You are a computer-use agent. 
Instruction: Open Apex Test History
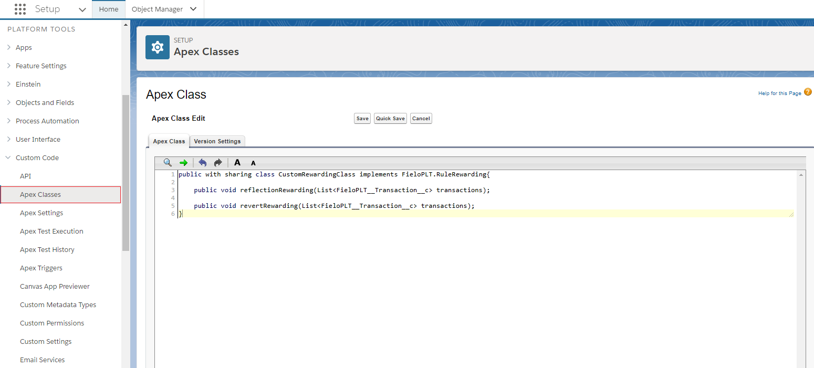click(47, 249)
